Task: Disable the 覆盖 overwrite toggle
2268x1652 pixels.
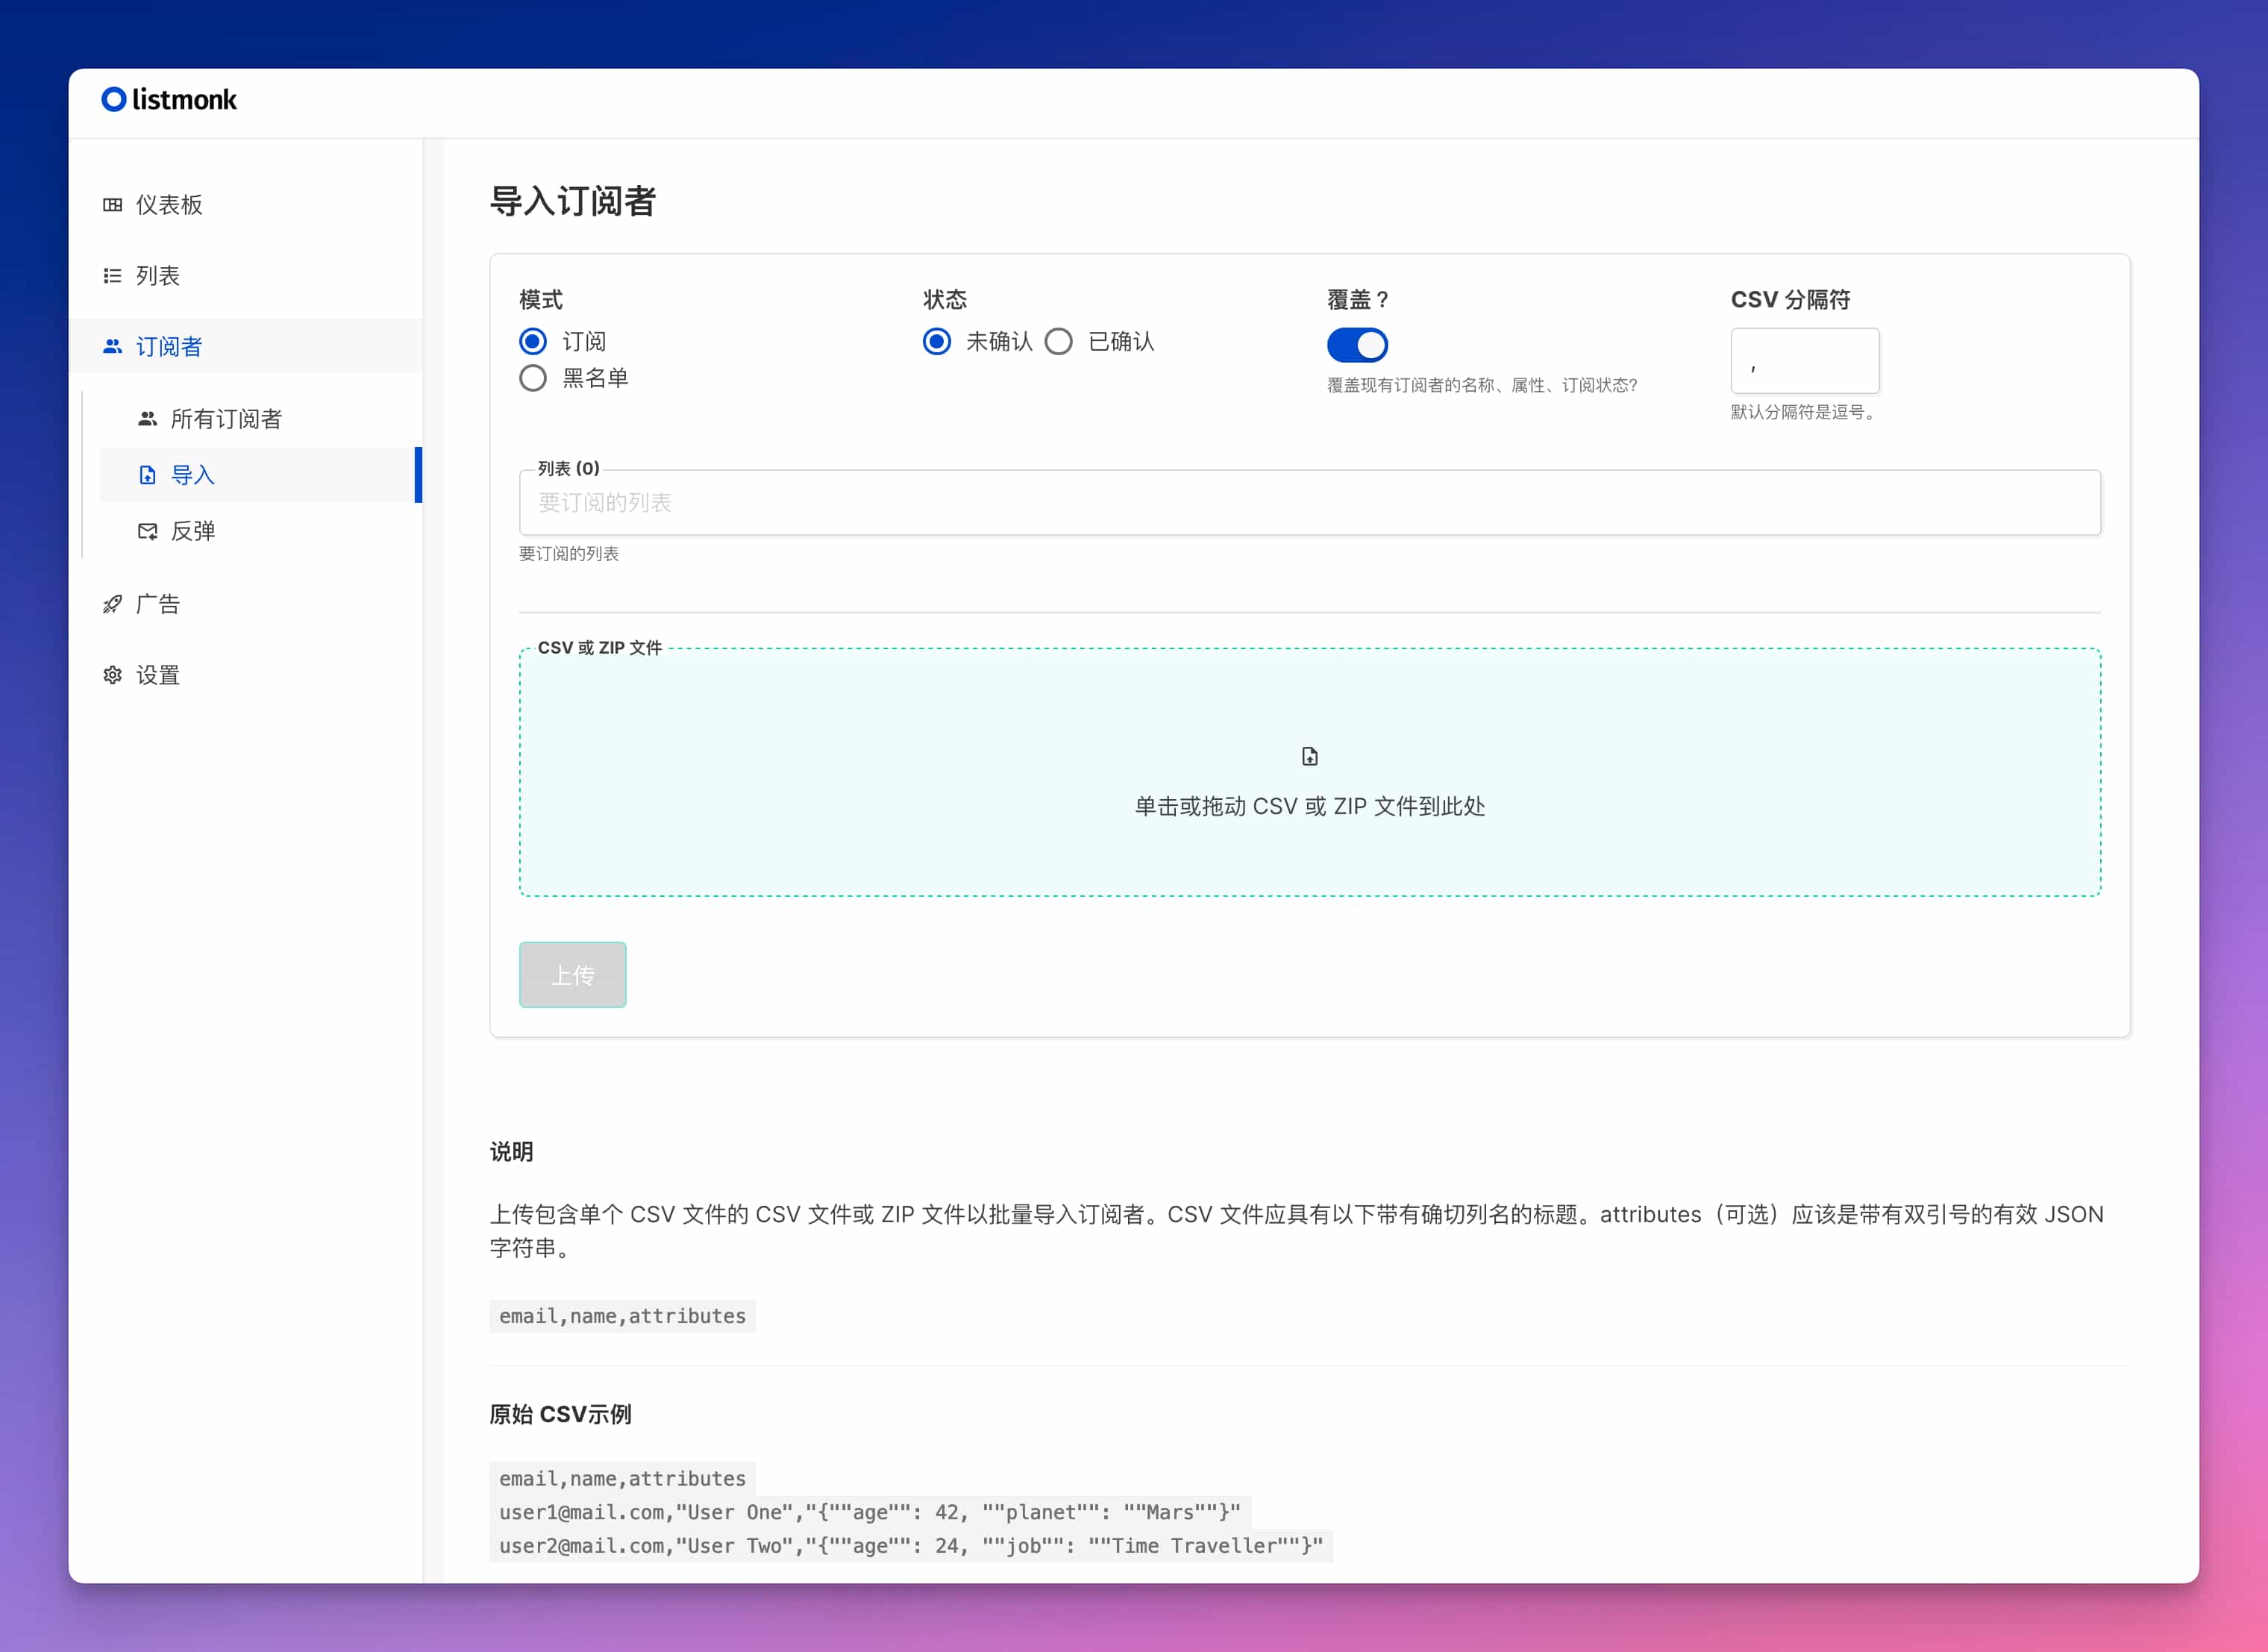Action: [1356, 344]
